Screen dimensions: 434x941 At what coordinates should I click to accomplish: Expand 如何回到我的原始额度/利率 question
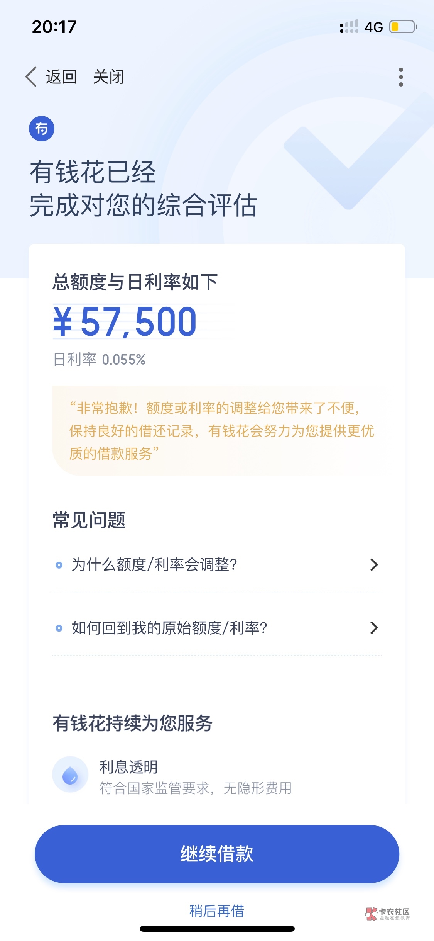169,628
